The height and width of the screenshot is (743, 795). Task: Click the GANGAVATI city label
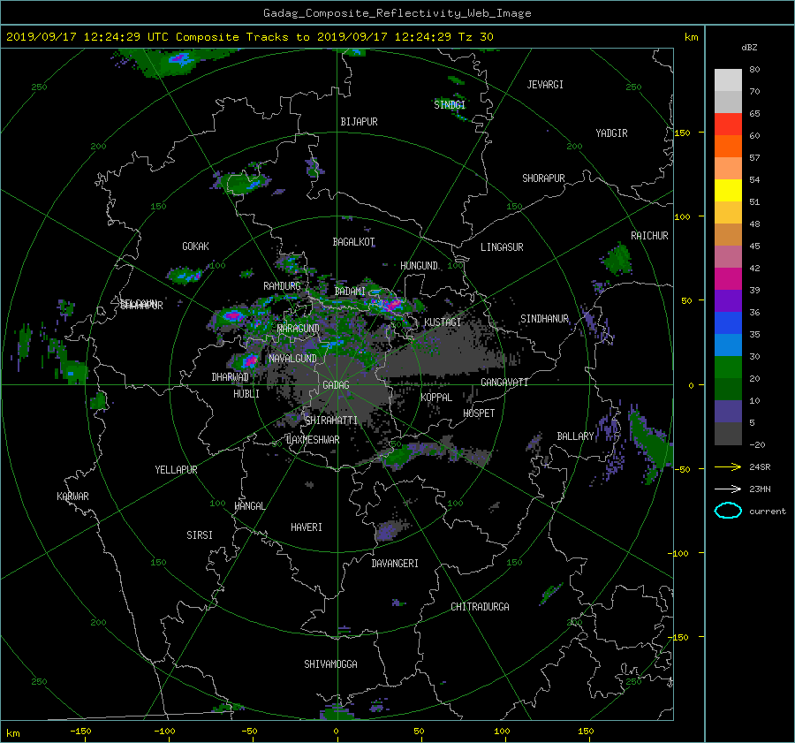[x=504, y=382]
